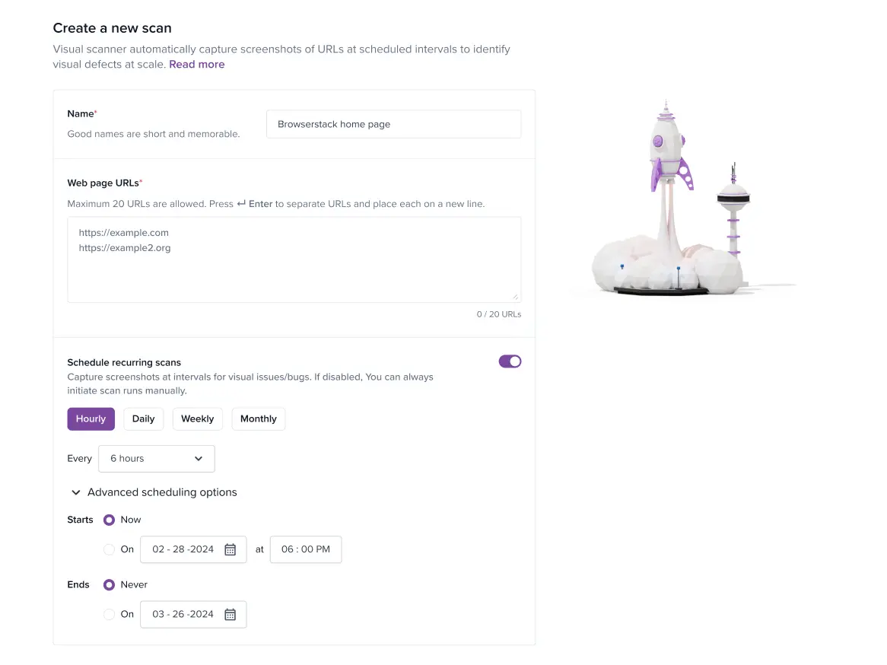Switch to Daily frequency
Image resolution: width=887 pixels, height=665 pixels.
143,418
